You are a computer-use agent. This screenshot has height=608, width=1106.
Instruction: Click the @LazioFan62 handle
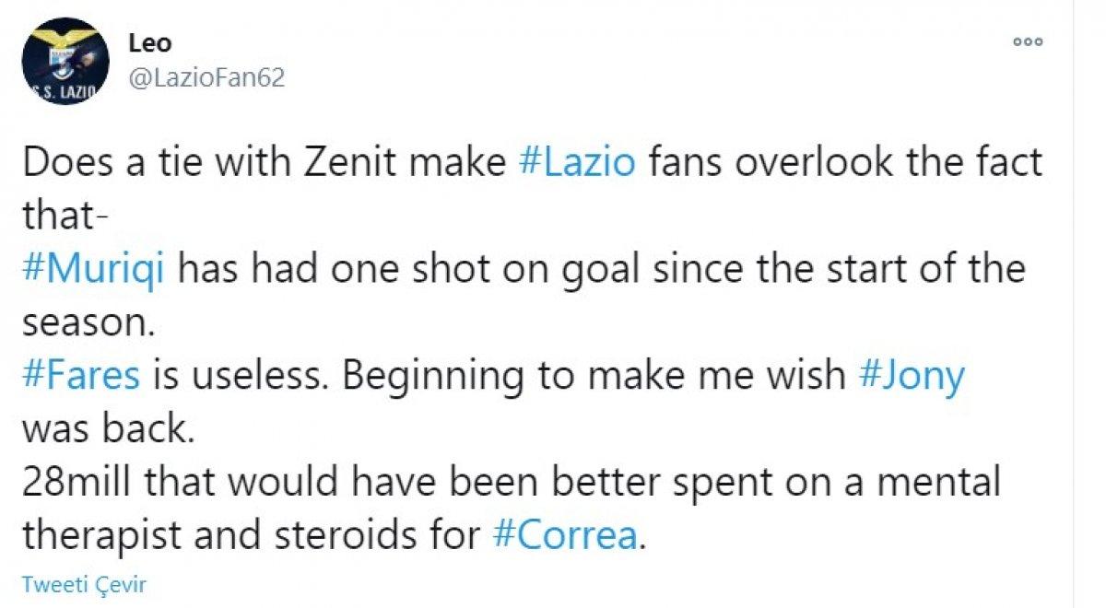click(206, 78)
